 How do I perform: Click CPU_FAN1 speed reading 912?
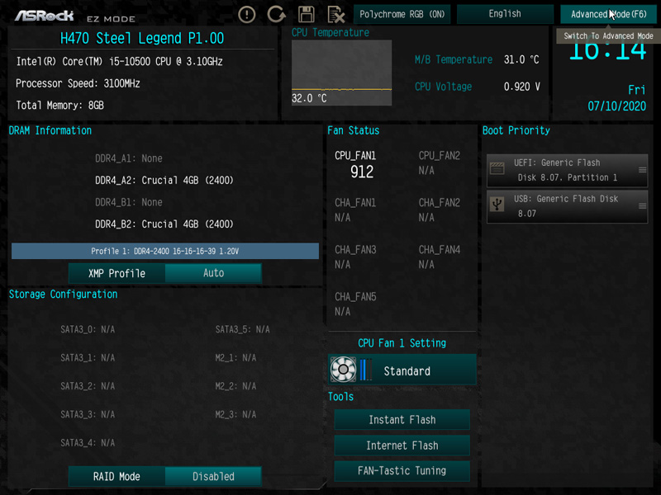362,172
